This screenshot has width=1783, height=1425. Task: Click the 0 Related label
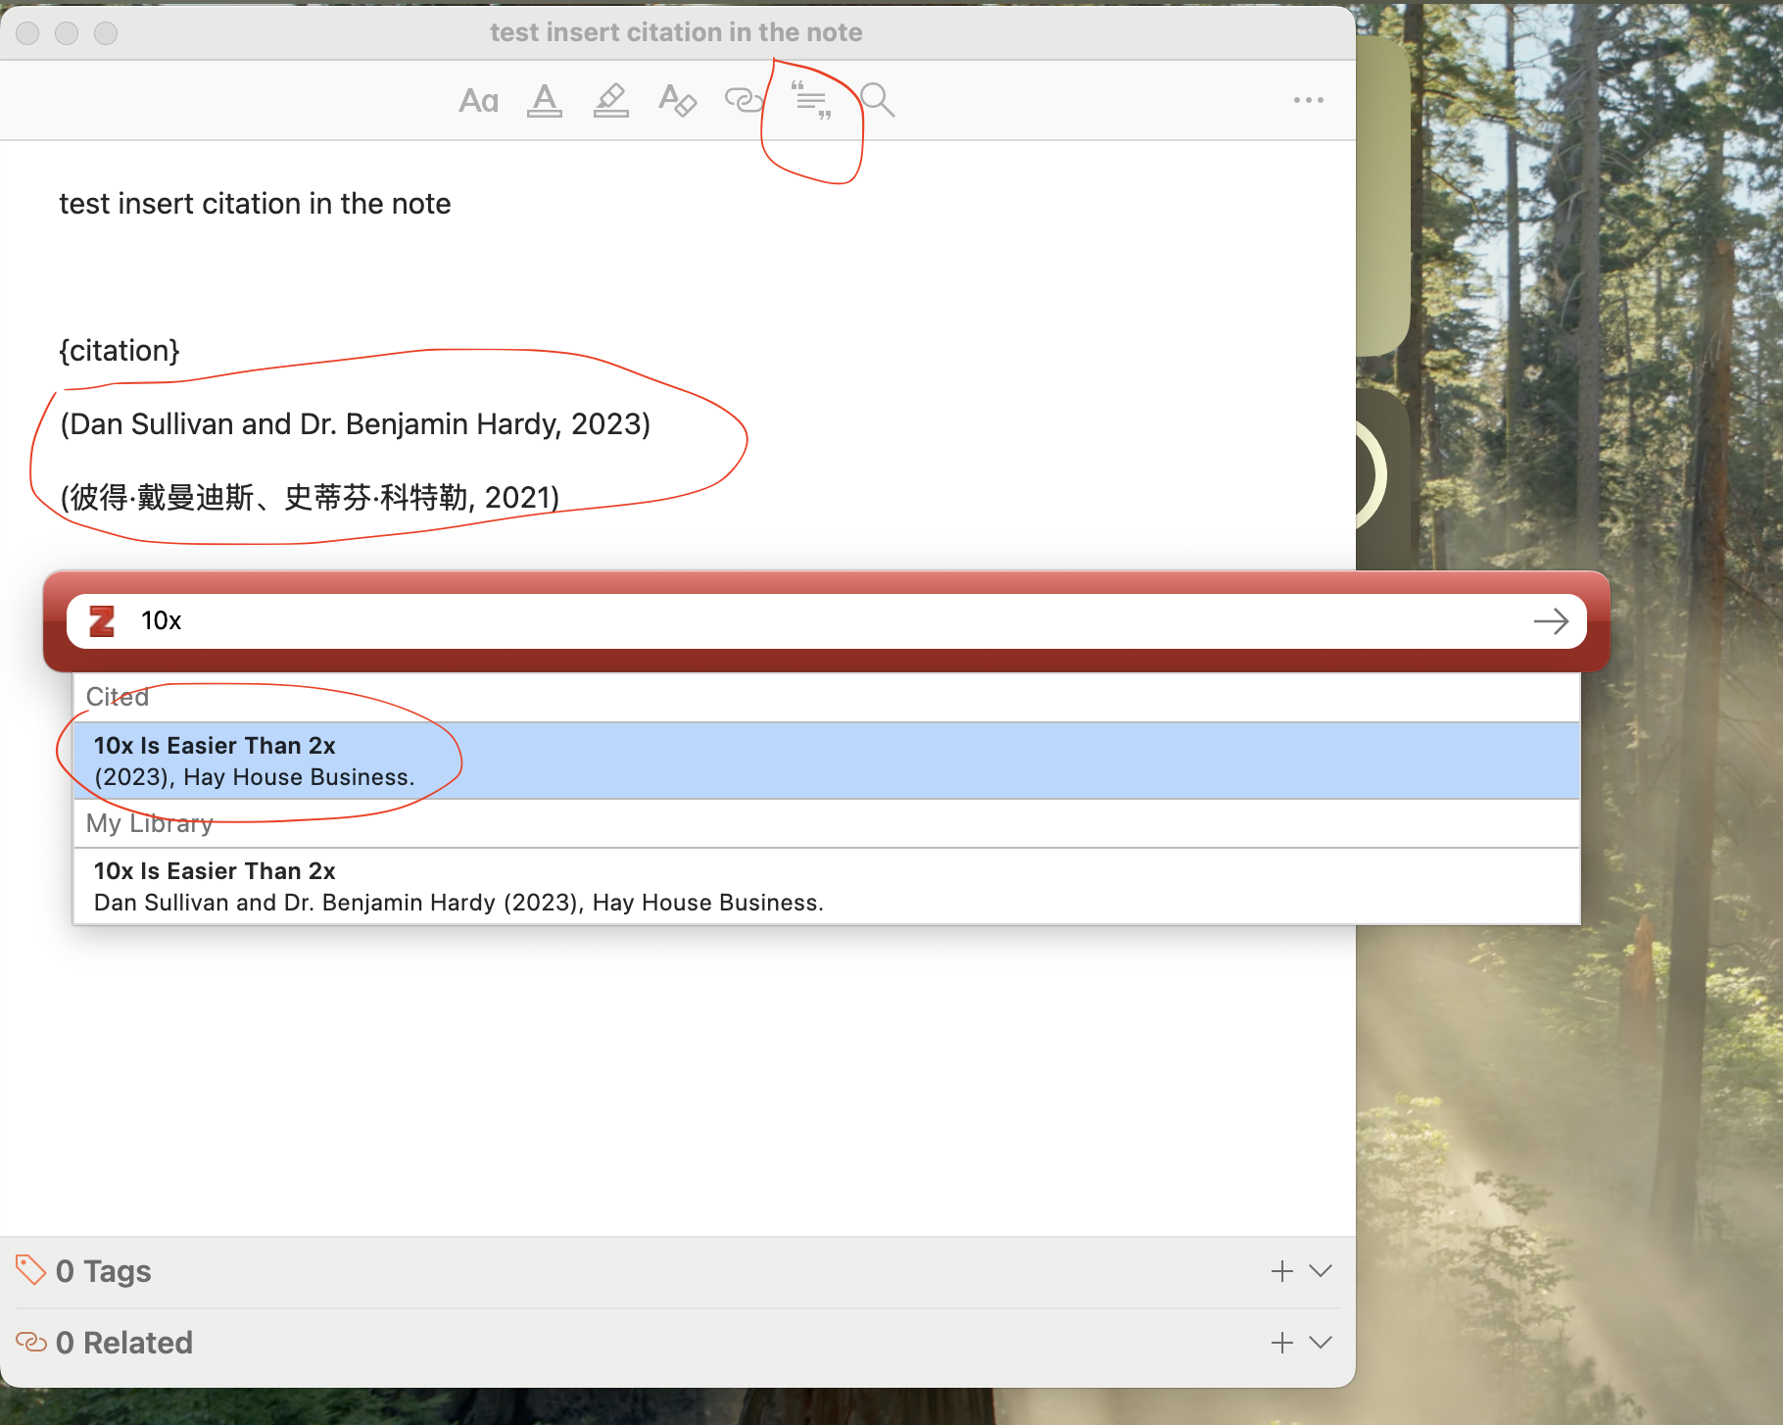[124, 1343]
